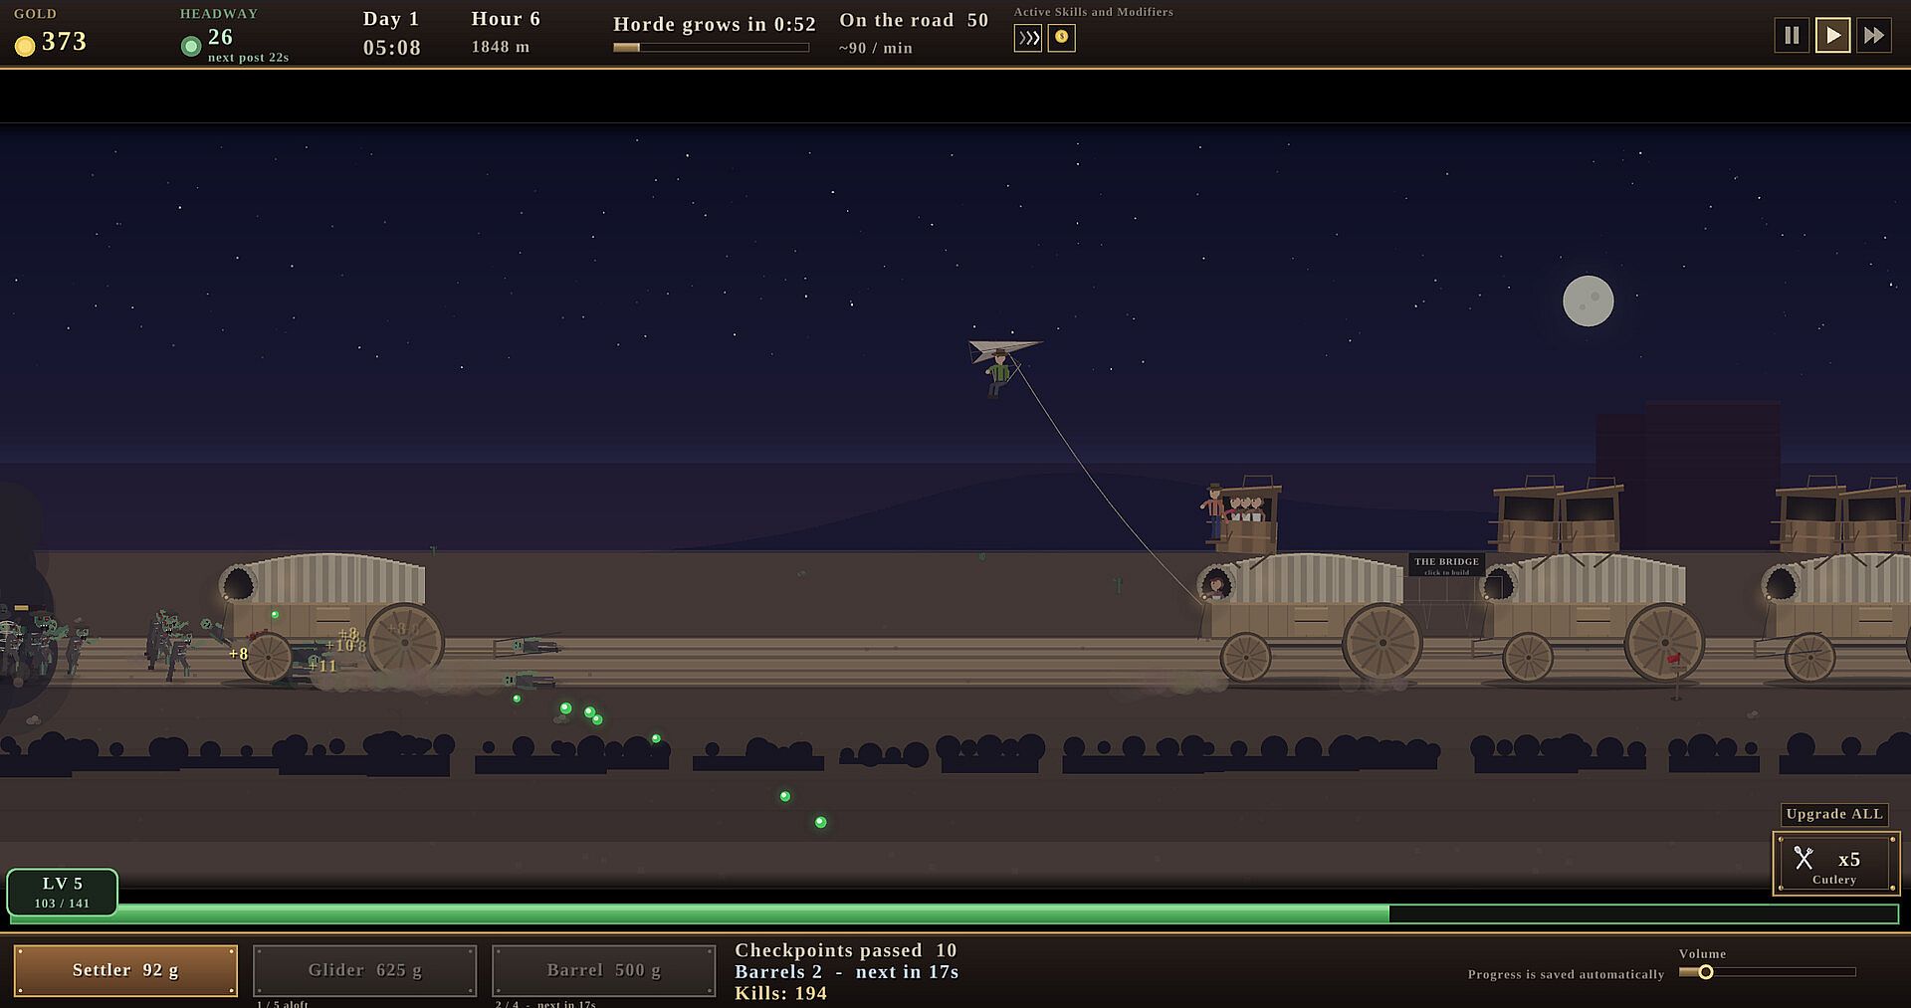Click "Progress is saved automatically" text
This screenshot has width=1911, height=1008.
coord(1566,974)
